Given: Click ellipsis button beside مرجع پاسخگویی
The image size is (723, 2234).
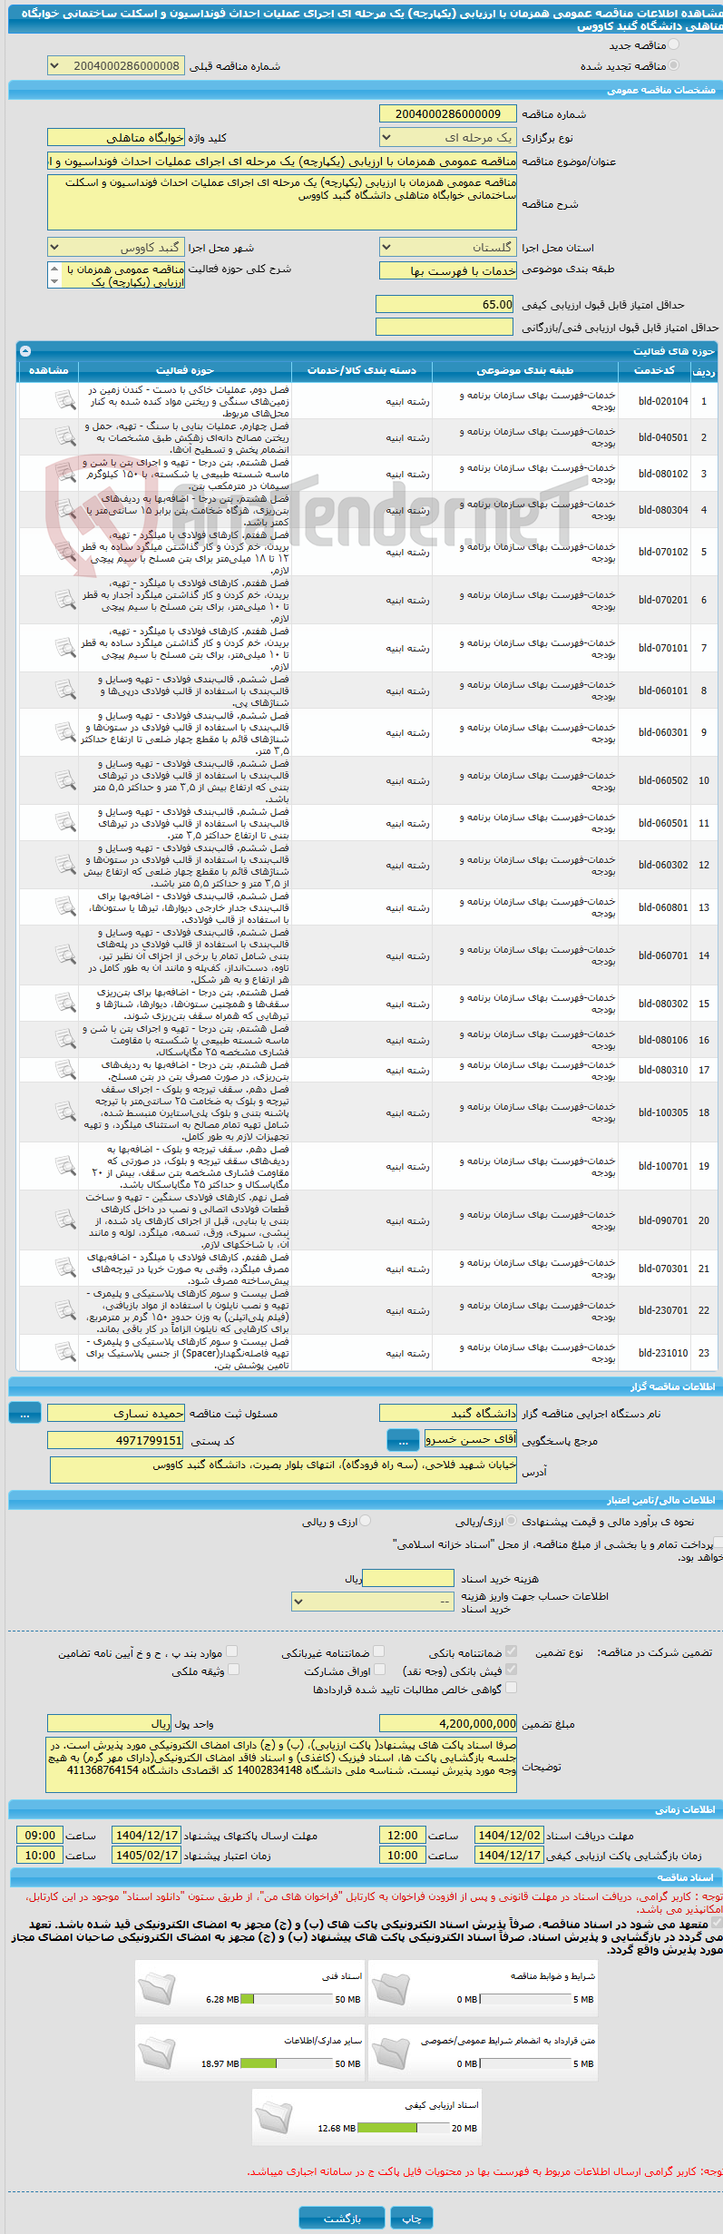Looking at the screenshot, I should click(403, 1440).
